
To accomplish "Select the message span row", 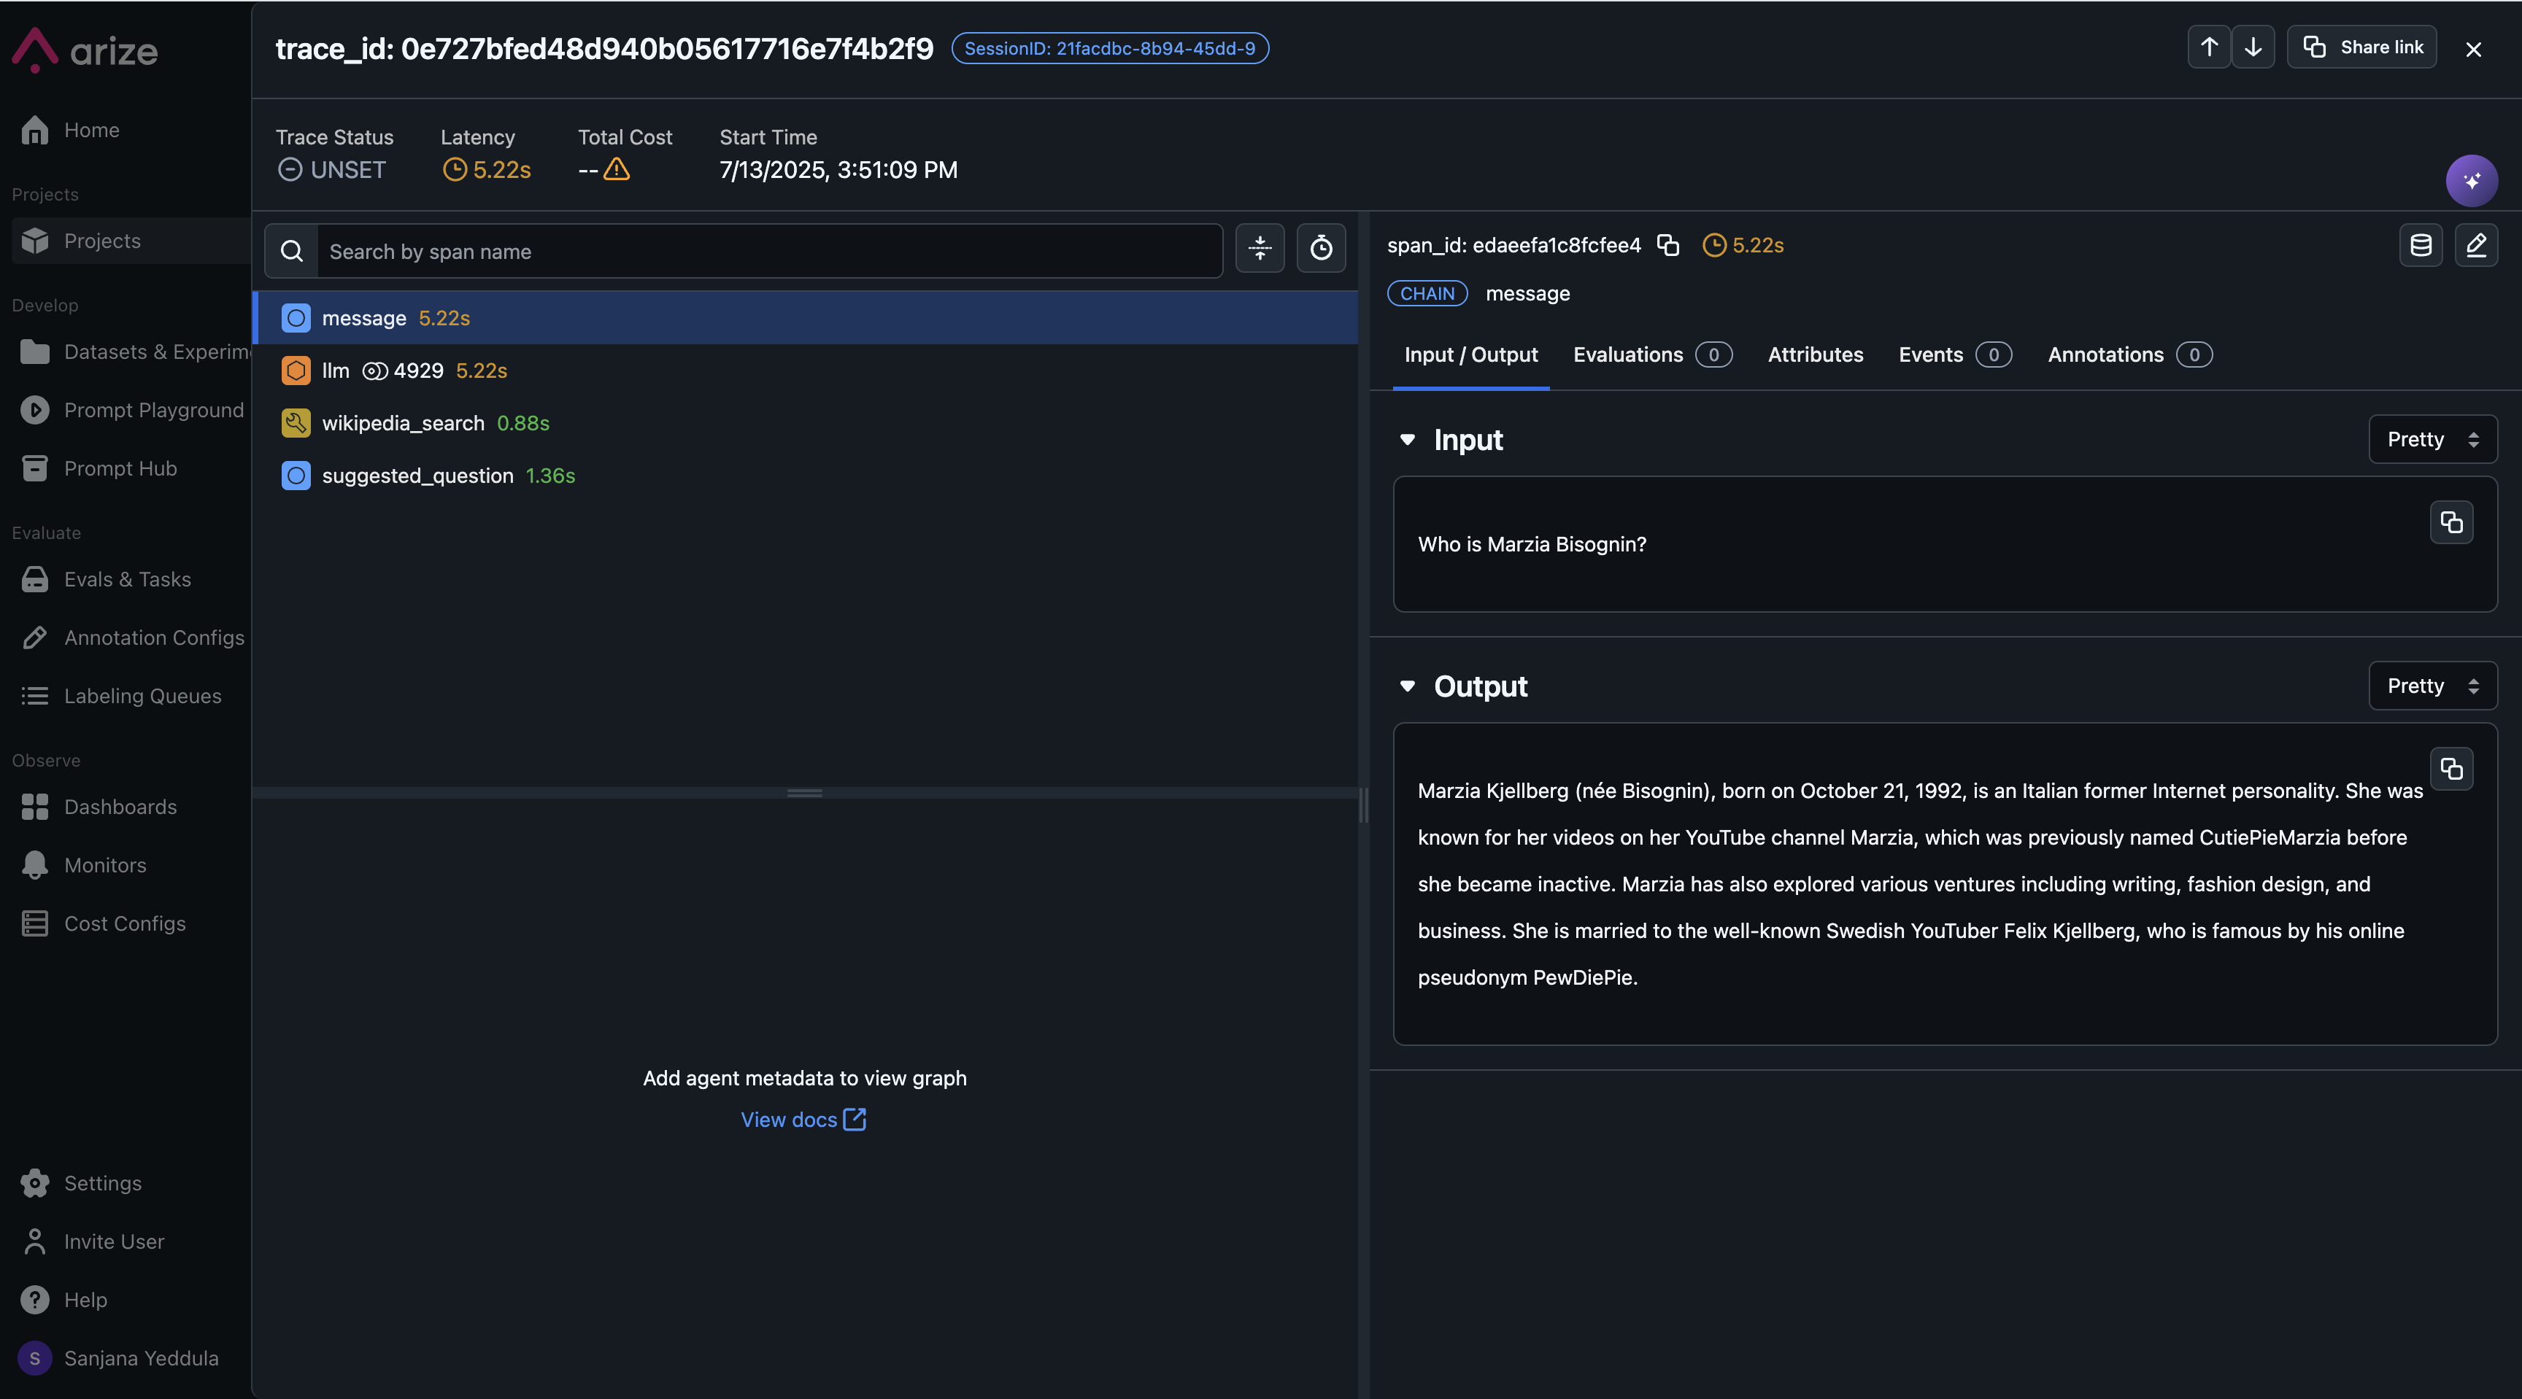I will point(805,318).
